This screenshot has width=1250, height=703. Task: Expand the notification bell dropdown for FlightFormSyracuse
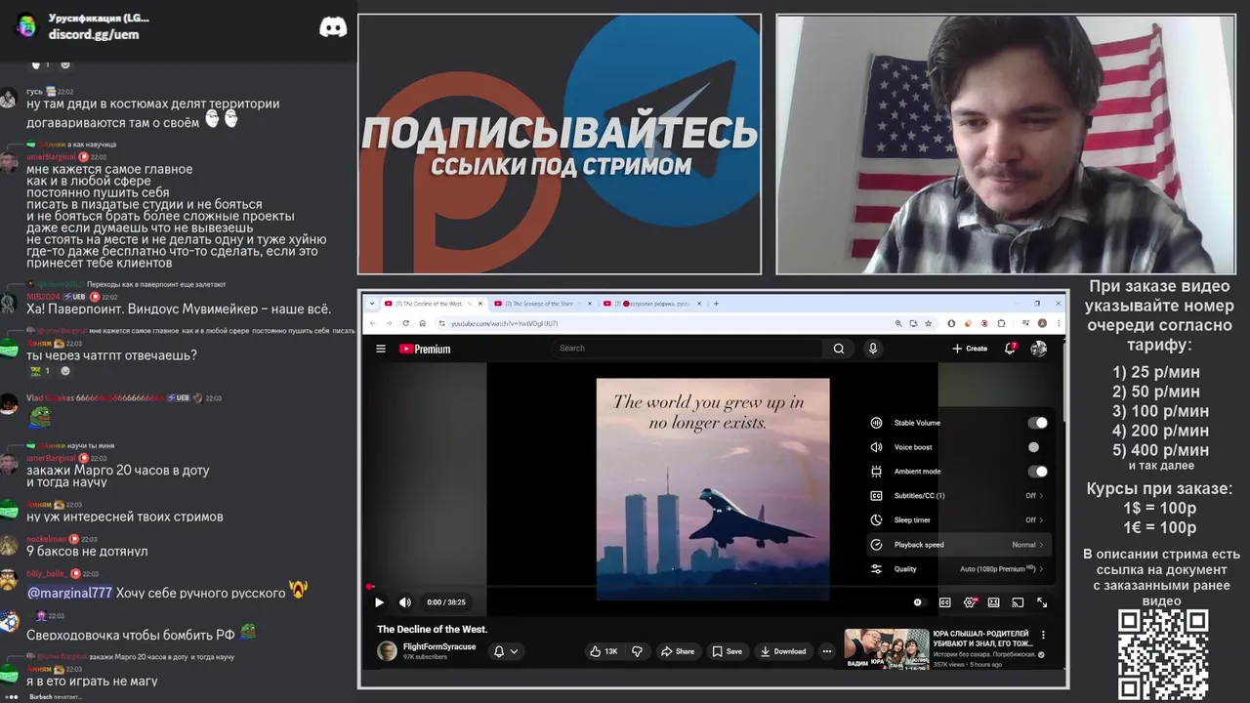click(x=506, y=651)
